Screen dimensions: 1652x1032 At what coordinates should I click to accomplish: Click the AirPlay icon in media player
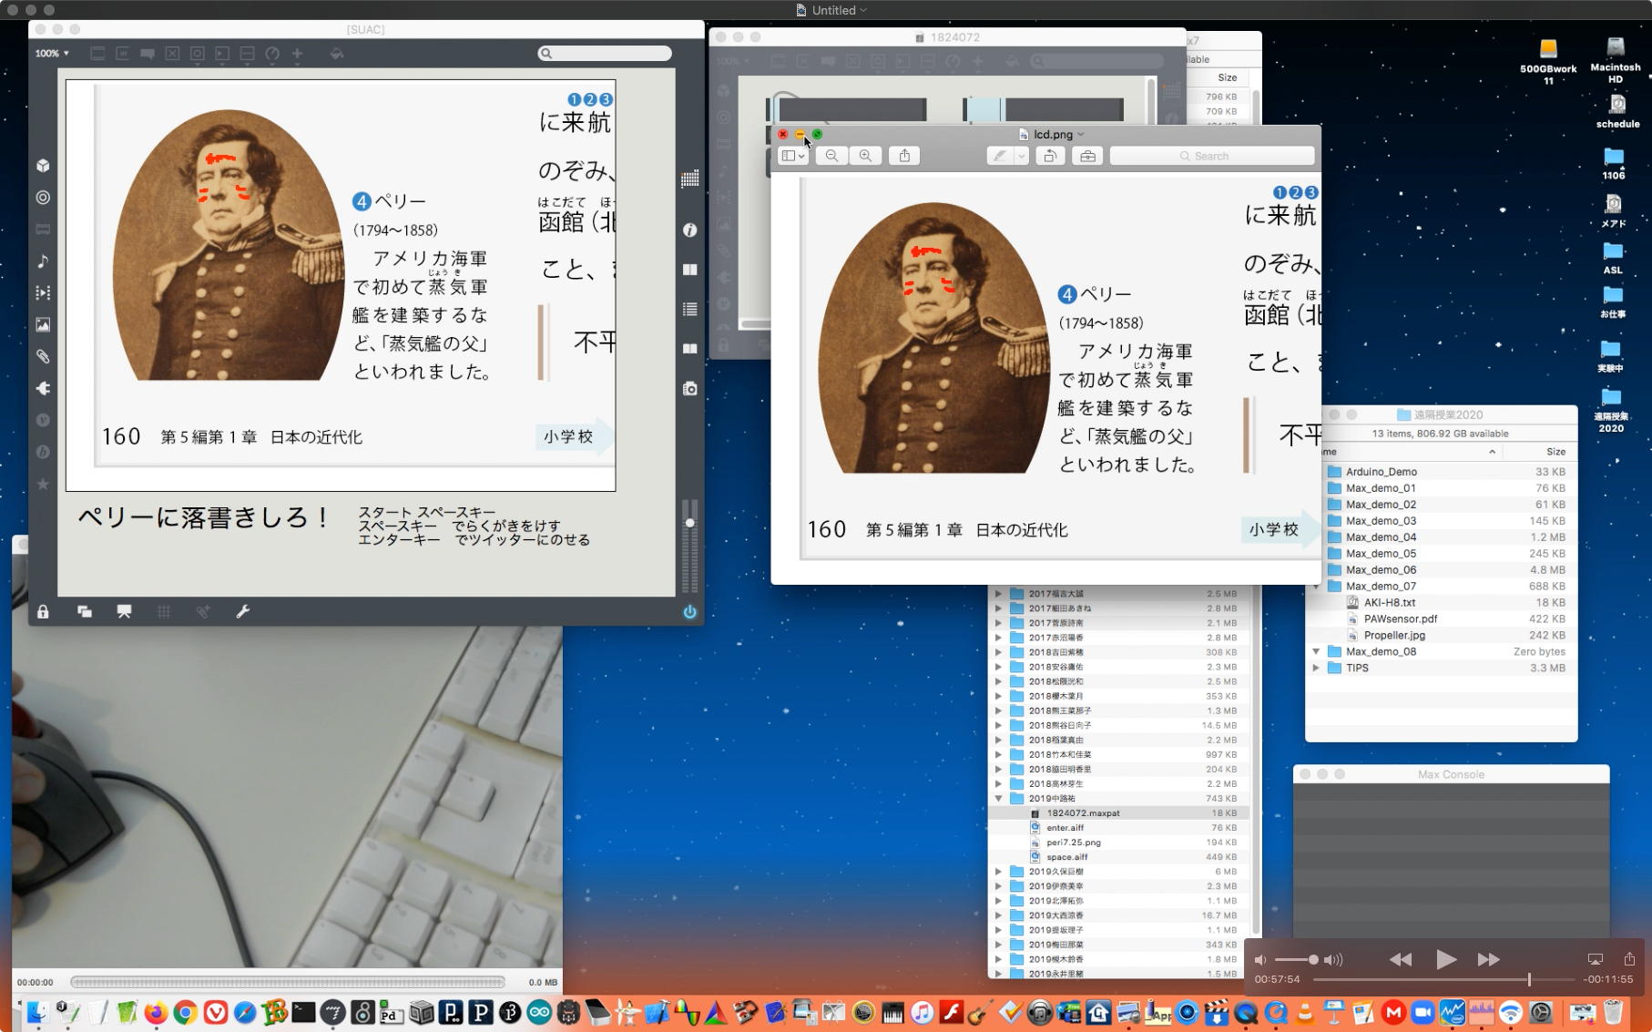coord(1596,960)
